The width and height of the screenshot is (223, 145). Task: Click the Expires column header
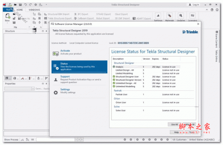point(155,59)
